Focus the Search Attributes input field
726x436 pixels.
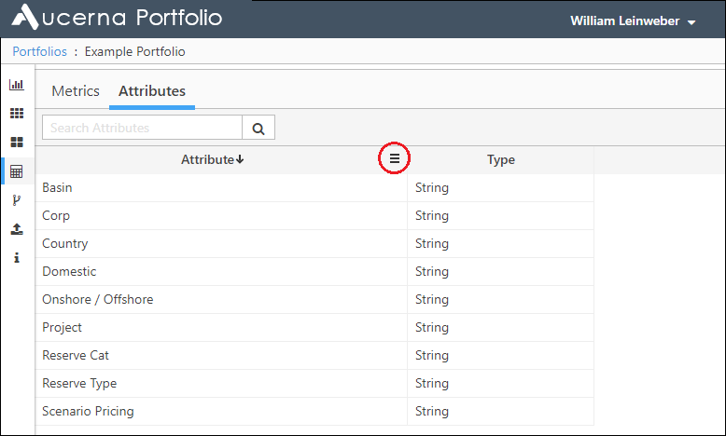point(142,128)
